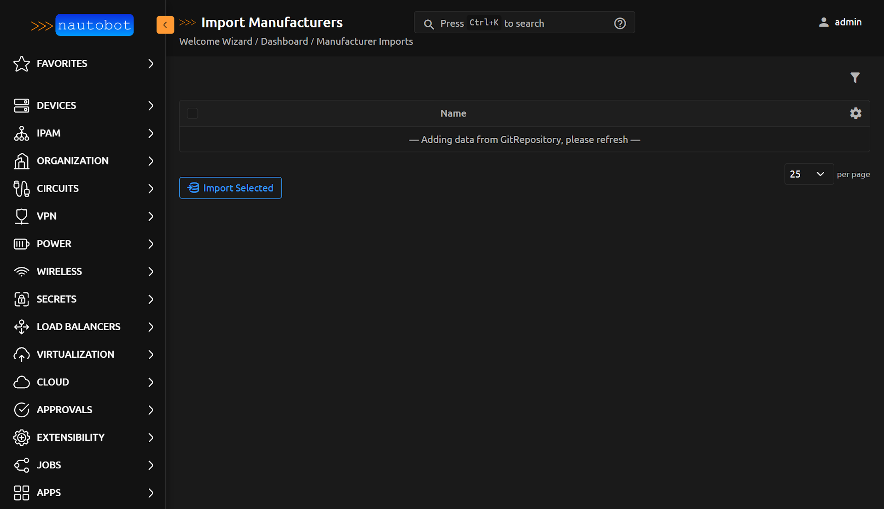This screenshot has width=884, height=509.
Task: Collapse sidebar with orange arrow button
Action: tap(165, 25)
